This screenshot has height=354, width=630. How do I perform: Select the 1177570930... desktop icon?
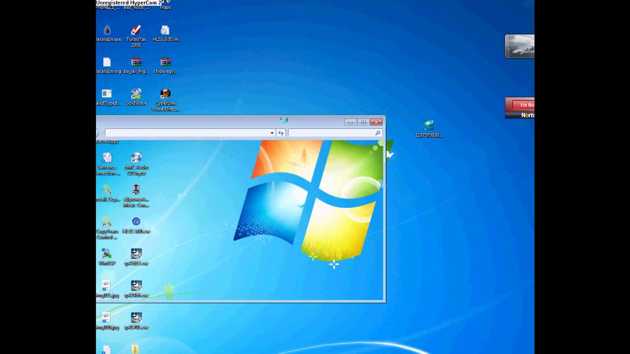click(x=429, y=129)
